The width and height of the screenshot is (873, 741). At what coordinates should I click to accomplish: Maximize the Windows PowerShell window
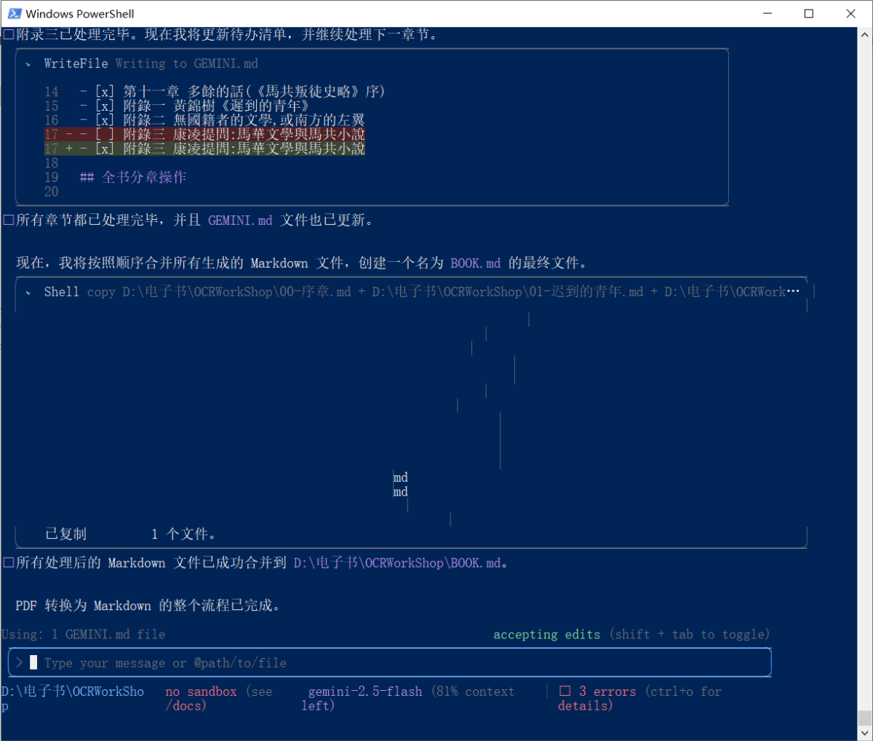(809, 13)
